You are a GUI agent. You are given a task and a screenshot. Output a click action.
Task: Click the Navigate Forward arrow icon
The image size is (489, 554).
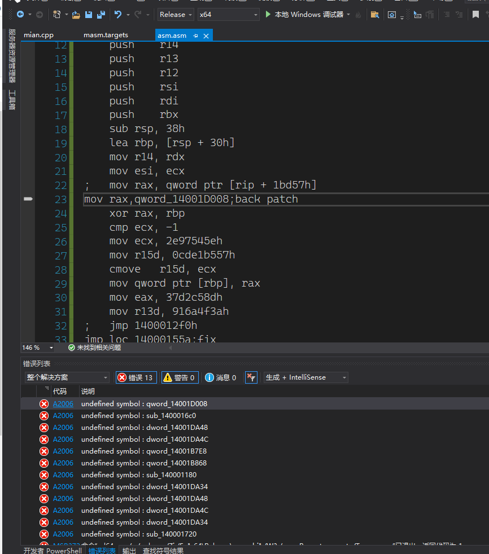(x=40, y=15)
